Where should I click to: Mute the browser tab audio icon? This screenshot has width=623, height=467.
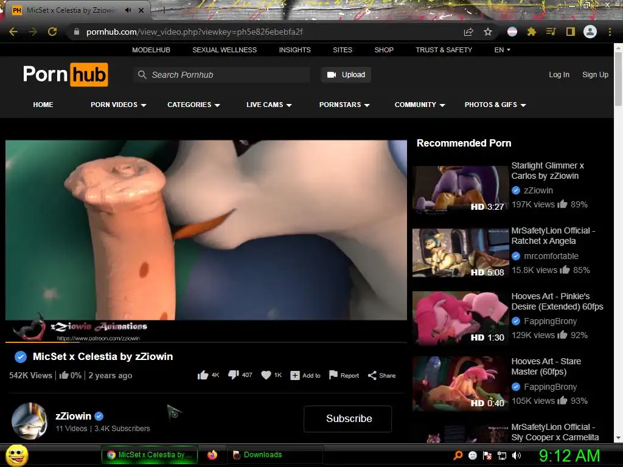[x=128, y=10]
